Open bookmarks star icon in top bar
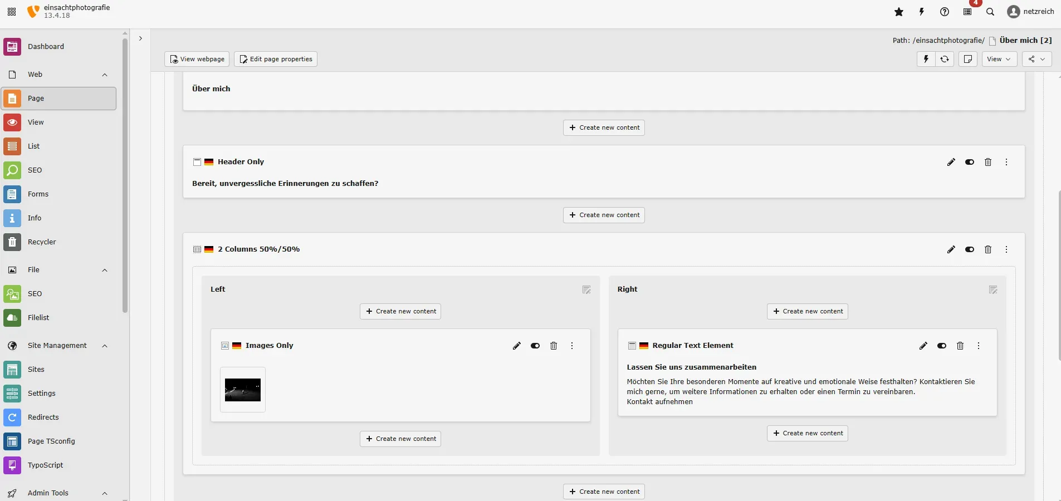This screenshot has height=501, width=1061. (899, 12)
